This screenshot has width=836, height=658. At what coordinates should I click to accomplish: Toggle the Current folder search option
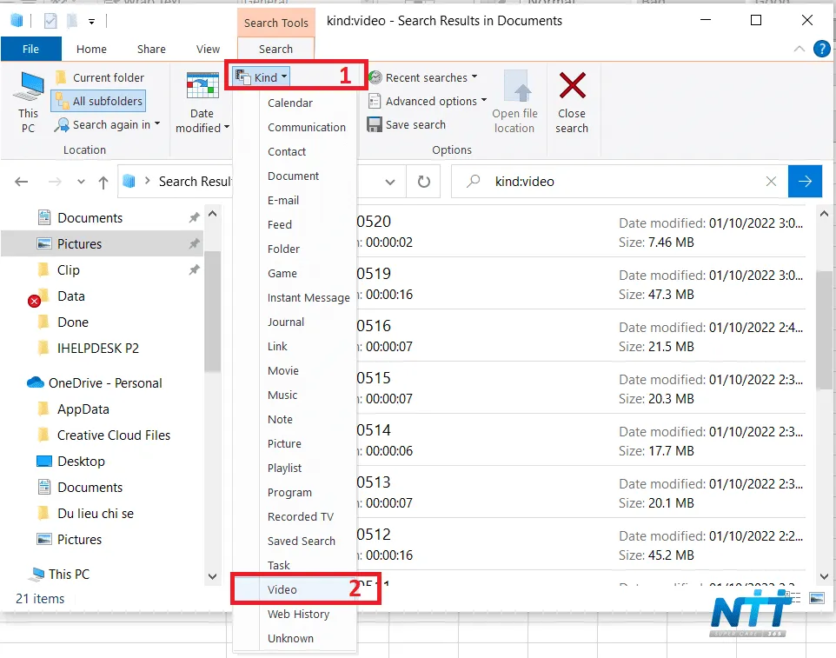click(99, 77)
